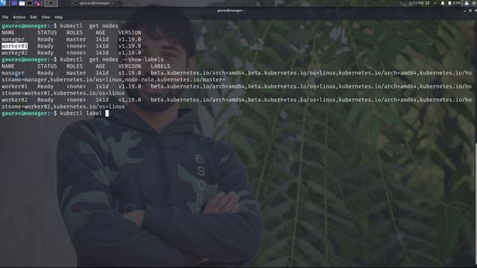The height and width of the screenshot is (268, 477).
Task: Click the blue desktop launcher icon in panel
Action: 14,3
